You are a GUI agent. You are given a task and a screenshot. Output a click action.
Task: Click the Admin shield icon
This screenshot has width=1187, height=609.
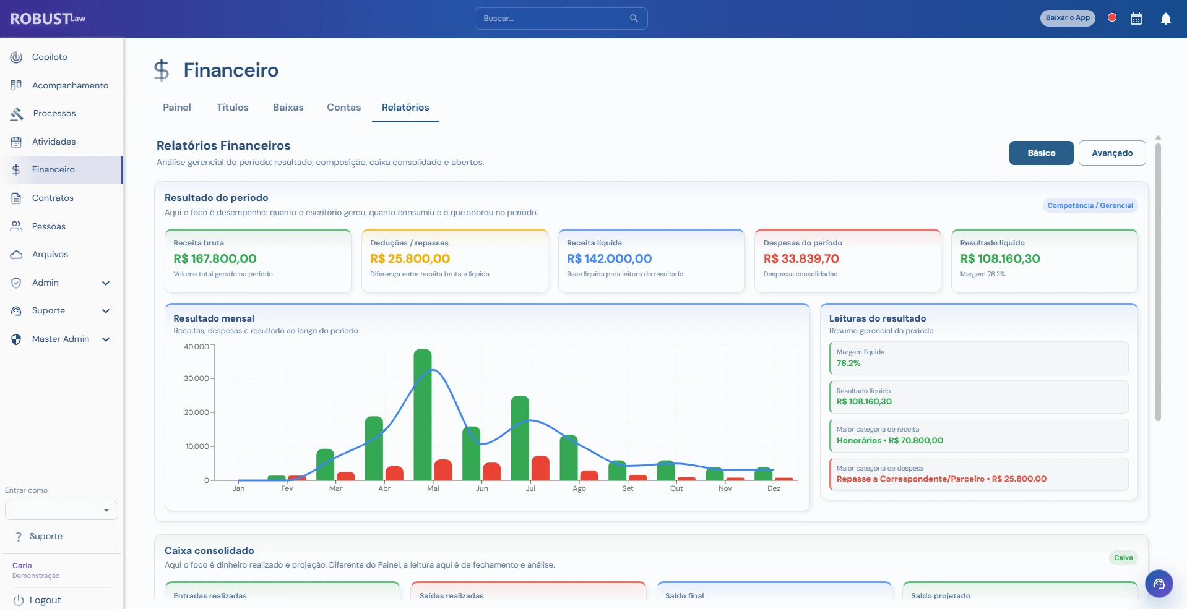(x=16, y=283)
